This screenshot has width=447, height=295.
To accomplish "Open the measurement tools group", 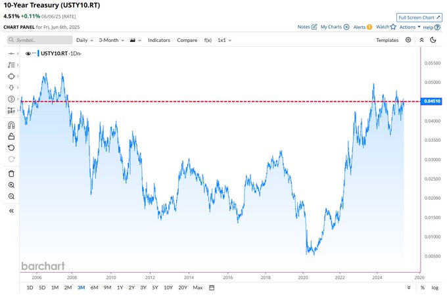I will 11,110.
